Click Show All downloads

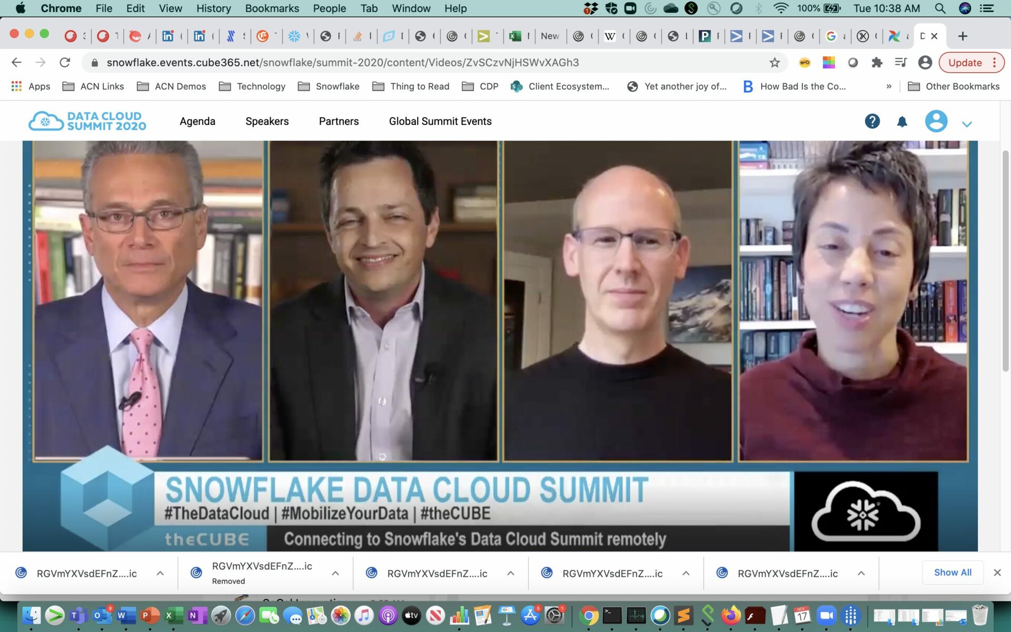click(953, 572)
